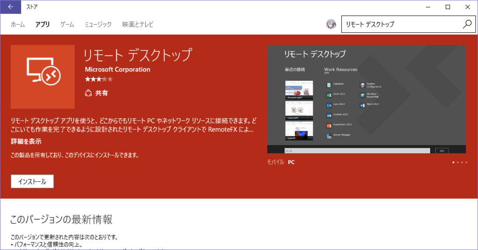Open the ミュージック tab

[98, 24]
